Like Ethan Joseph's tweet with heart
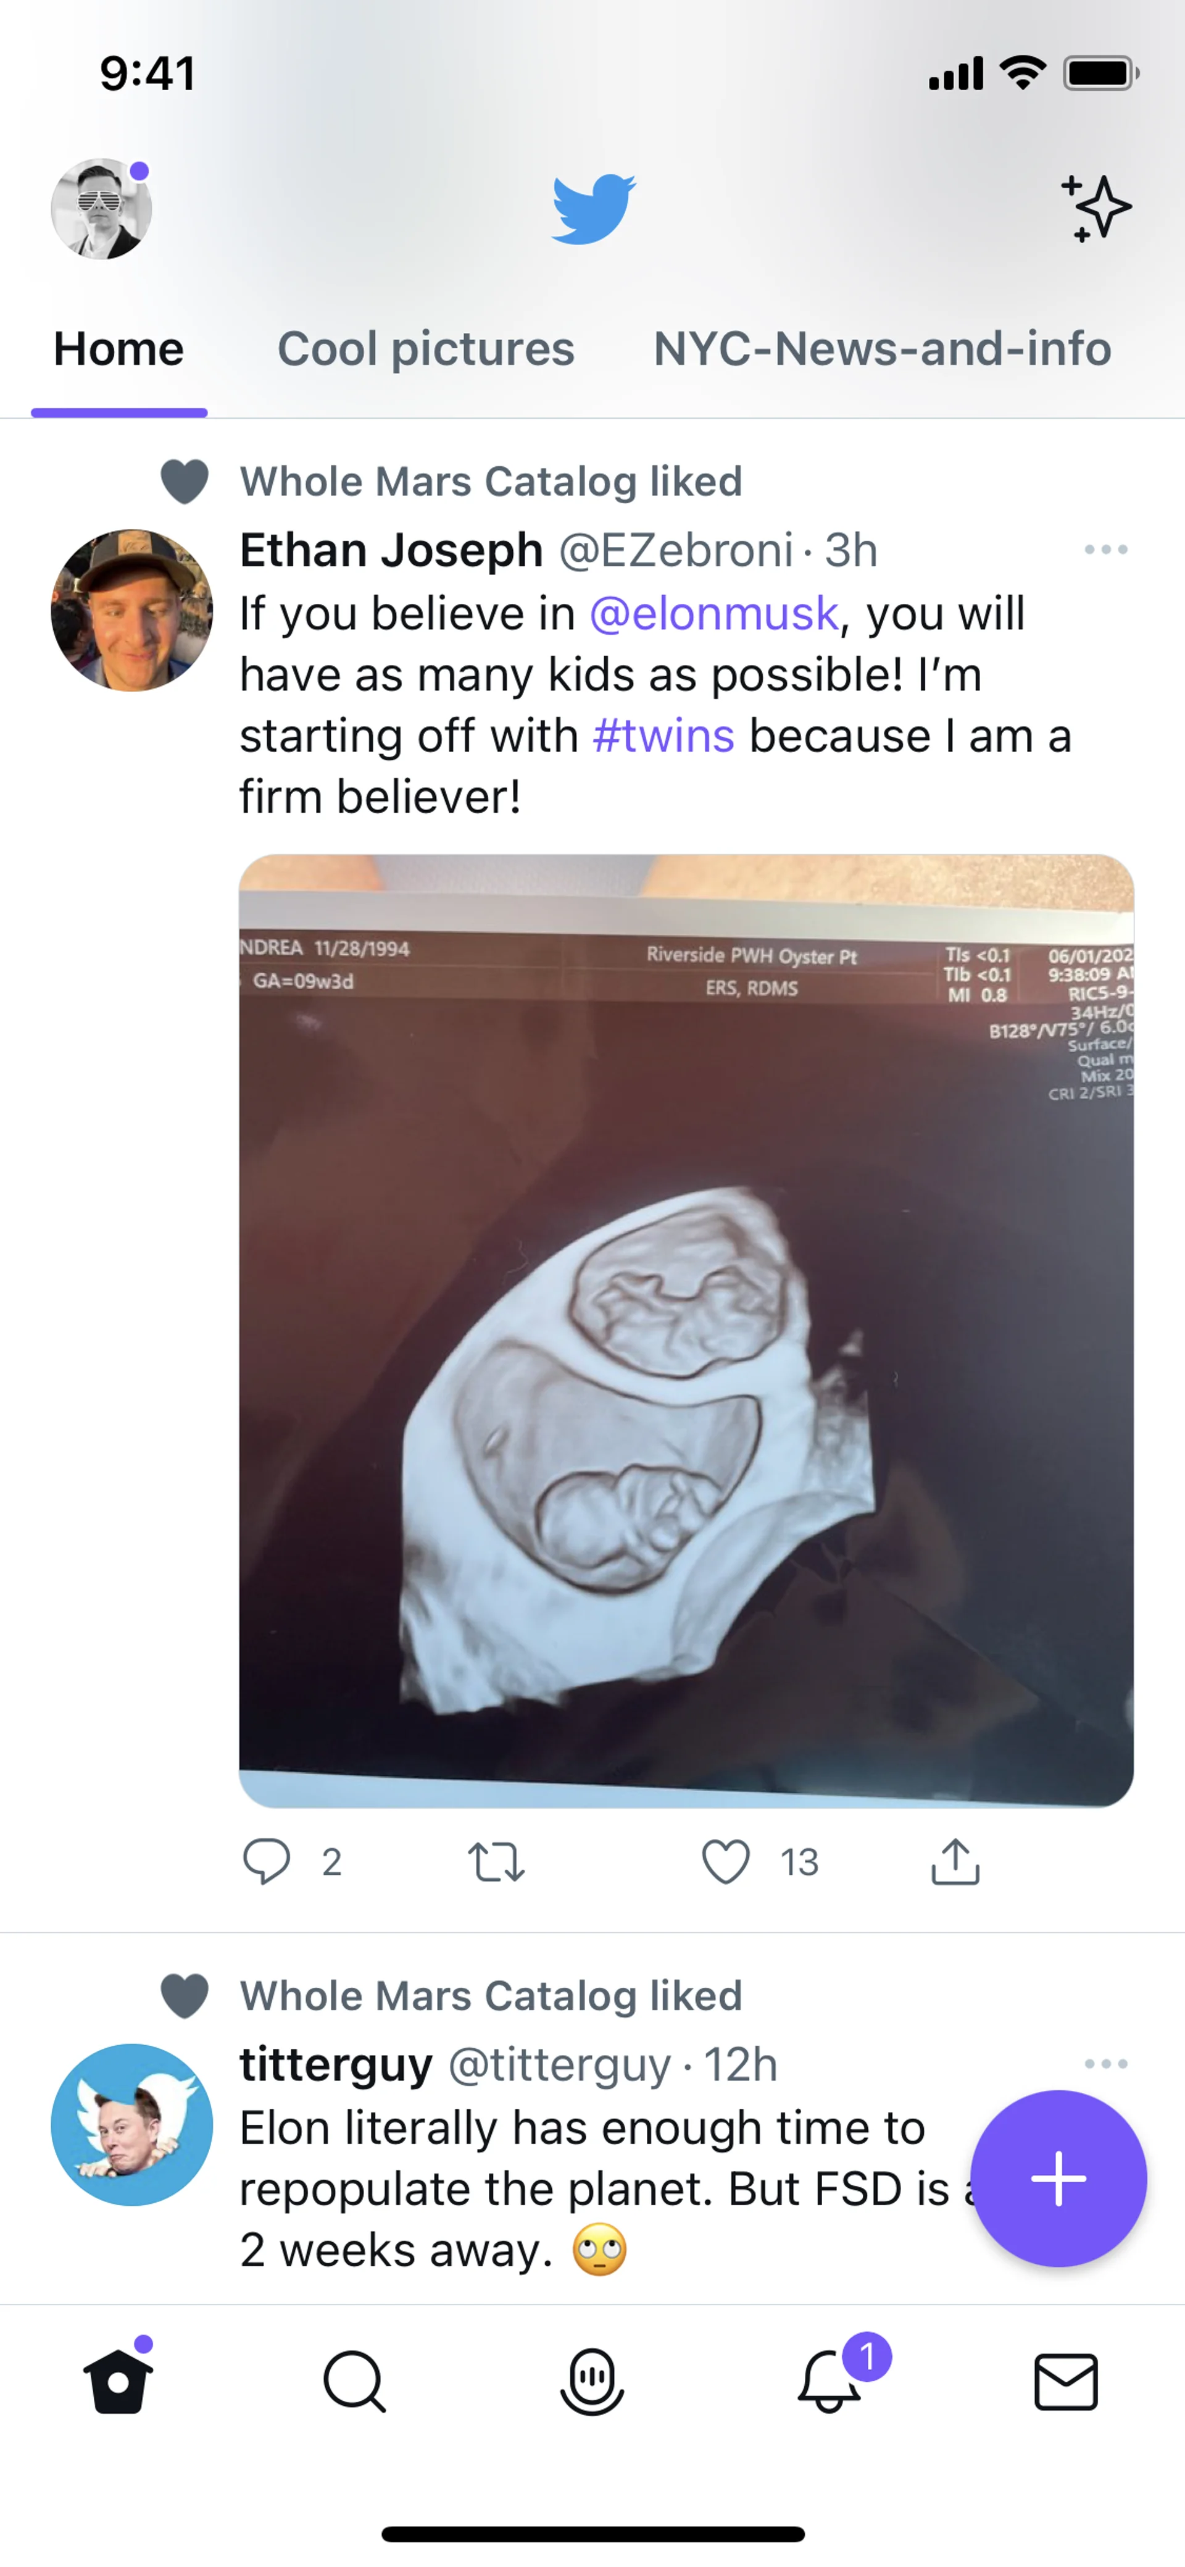 tap(726, 1861)
